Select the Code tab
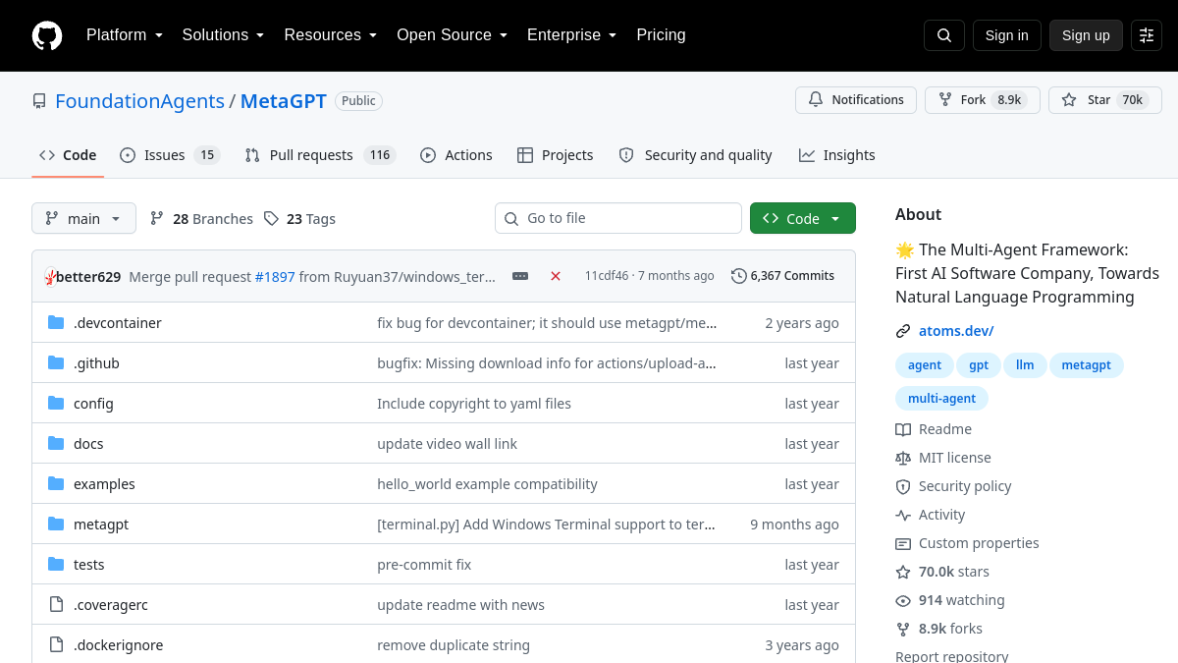Image resolution: width=1178 pixels, height=663 pixels. [68, 155]
